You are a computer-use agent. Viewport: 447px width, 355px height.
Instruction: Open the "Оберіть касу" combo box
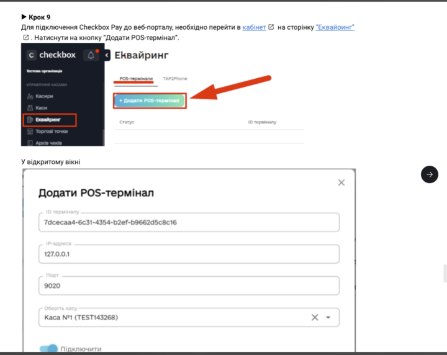189,317
